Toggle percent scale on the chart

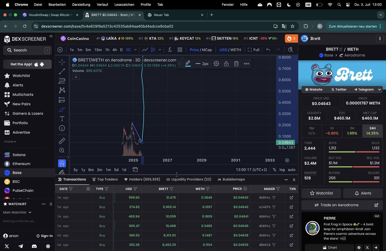[x=274, y=170]
